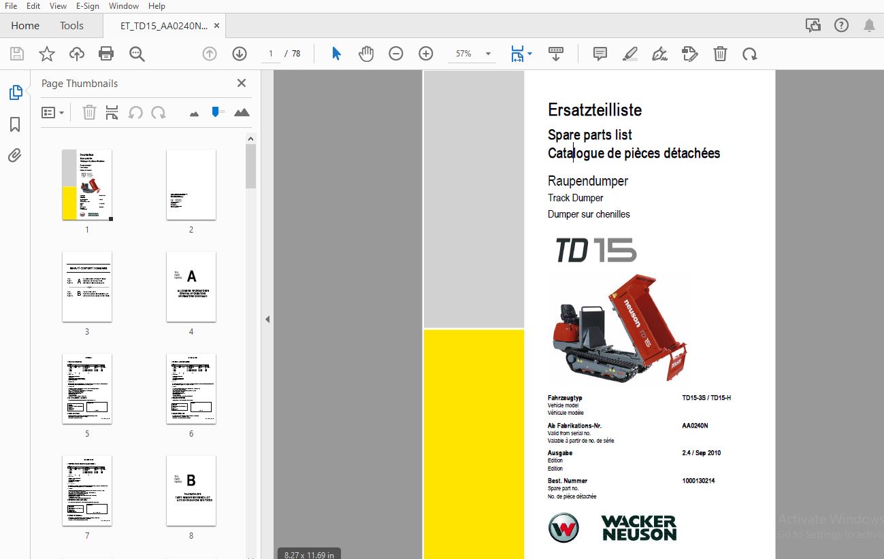Select the Highlight text tool
884x559 pixels.
click(x=629, y=54)
